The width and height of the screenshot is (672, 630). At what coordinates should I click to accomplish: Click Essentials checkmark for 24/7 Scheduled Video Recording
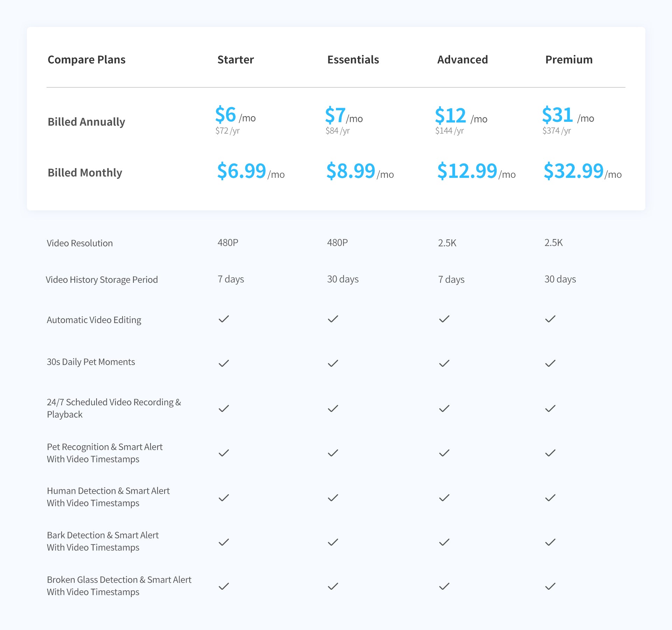tap(333, 408)
